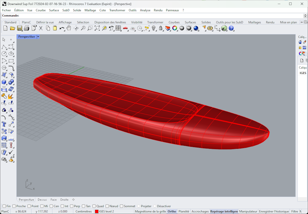308x214 pixels.
Task: Click the Explode tool icon
Action: (x=11, y=96)
